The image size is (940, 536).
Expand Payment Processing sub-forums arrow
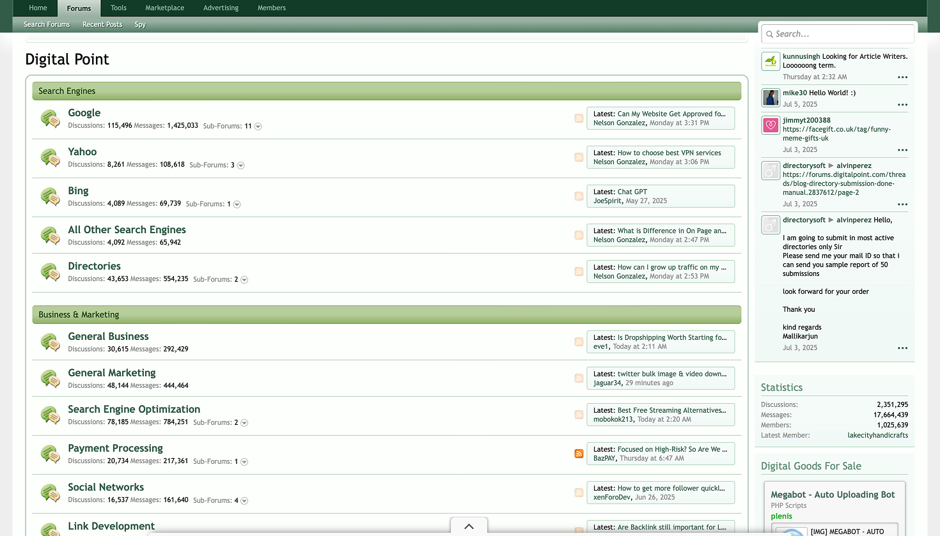pos(244,462)
